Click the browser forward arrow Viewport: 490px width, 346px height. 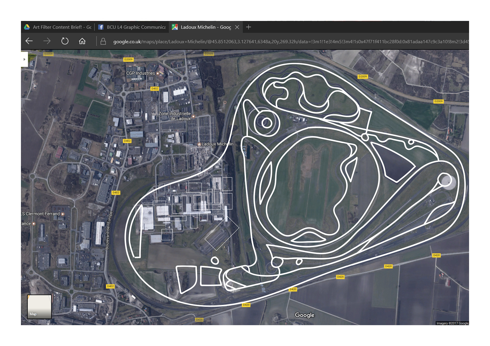click(x=47, y=41)
